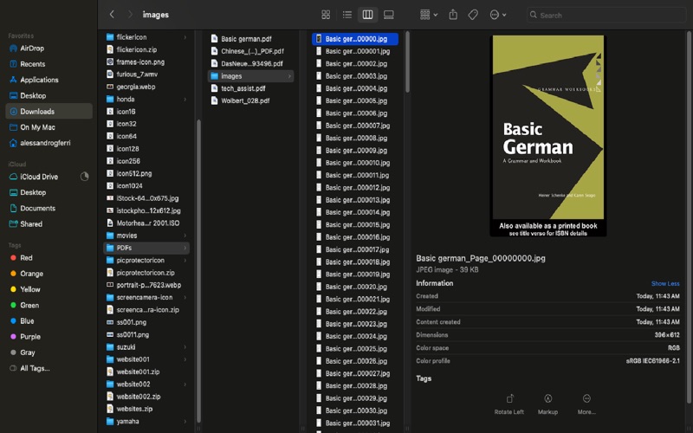Select the PDFs folder
This screenshot has height=433, width=693.
point(146,248)
